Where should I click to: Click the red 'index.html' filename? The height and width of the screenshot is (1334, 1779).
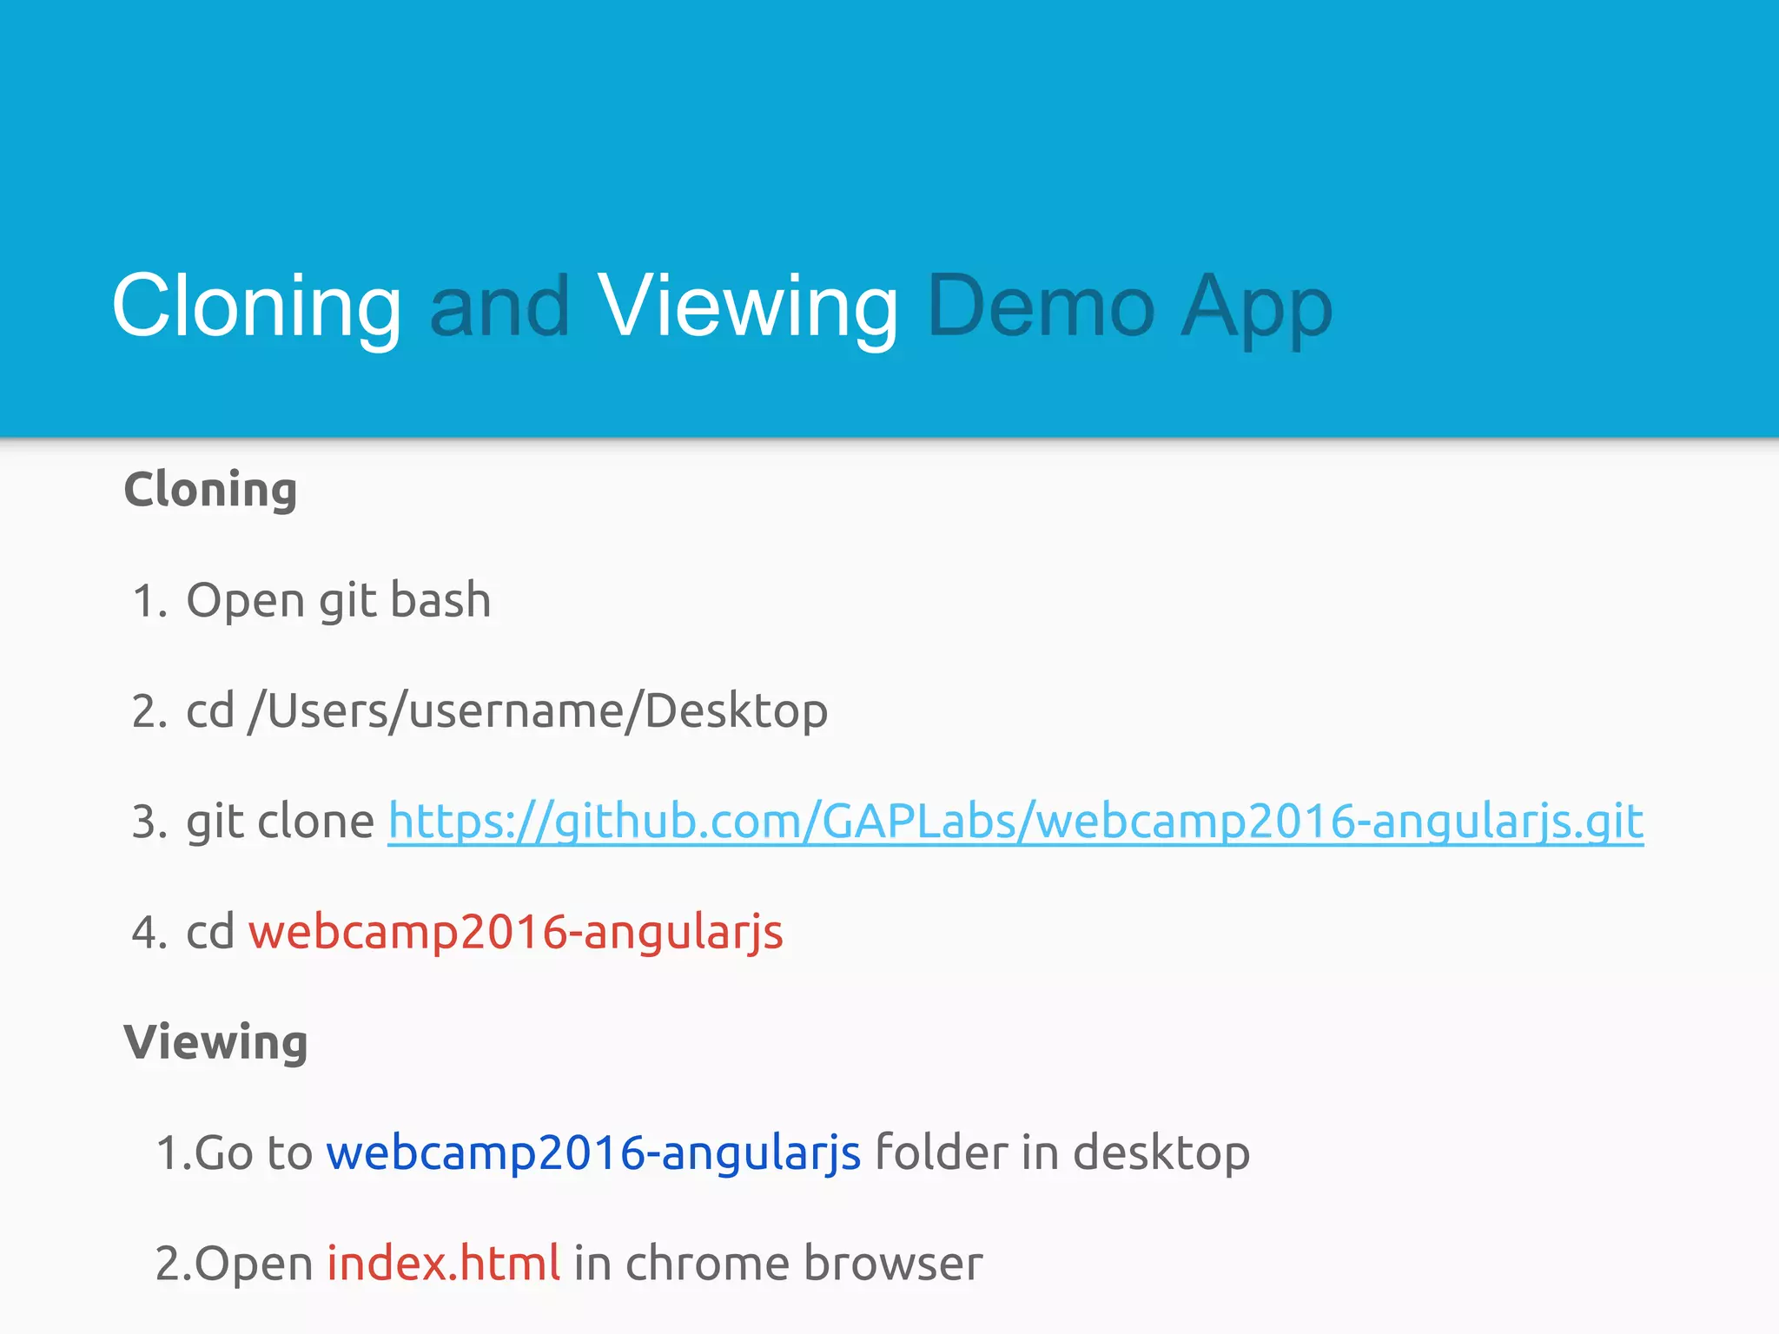pyautogui.click(x=443, y=1264)
